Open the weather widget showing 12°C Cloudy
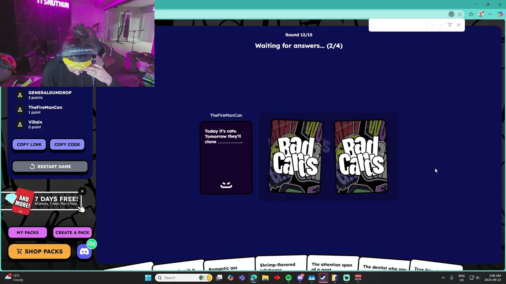Screen dimensions: 506x284 point(14,278)
